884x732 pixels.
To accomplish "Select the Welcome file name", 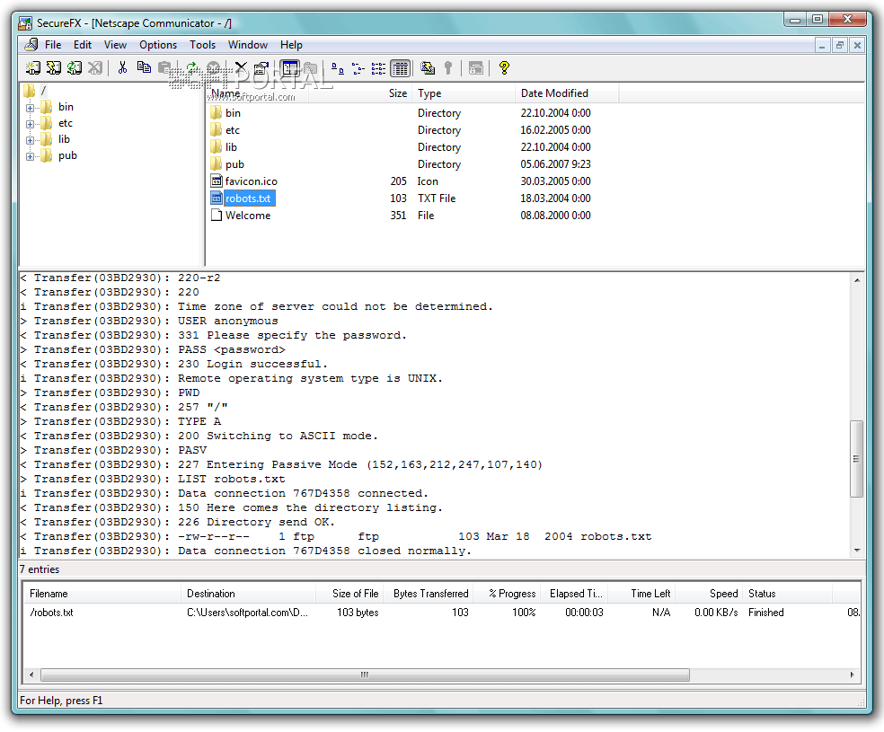I will coord(248,216).
